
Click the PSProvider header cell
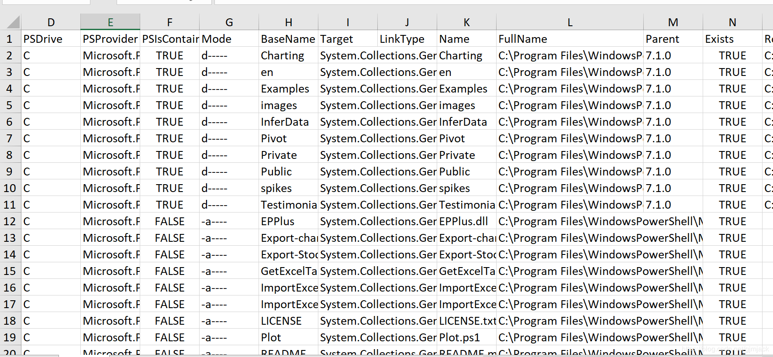tap(110, 39)
